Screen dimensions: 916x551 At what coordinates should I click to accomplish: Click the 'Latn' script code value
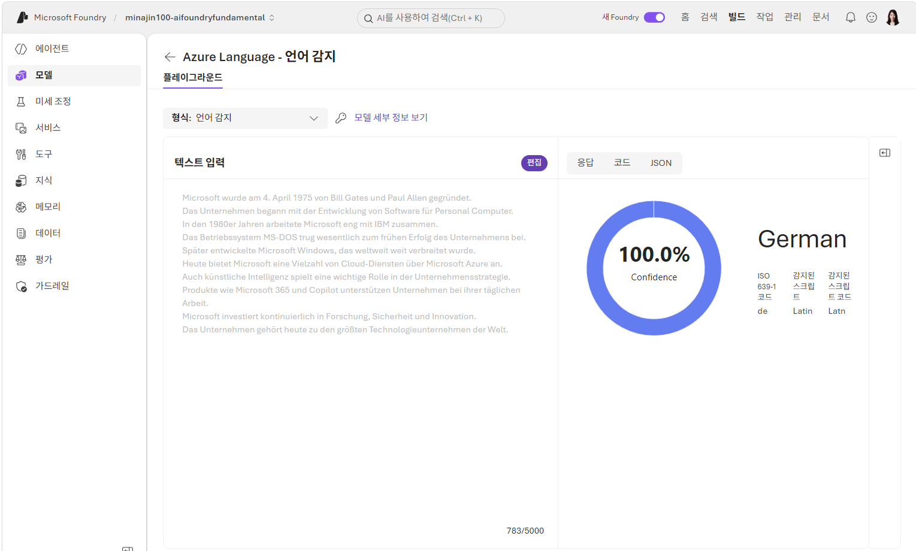pyautogui.click(x=837, y=311)
